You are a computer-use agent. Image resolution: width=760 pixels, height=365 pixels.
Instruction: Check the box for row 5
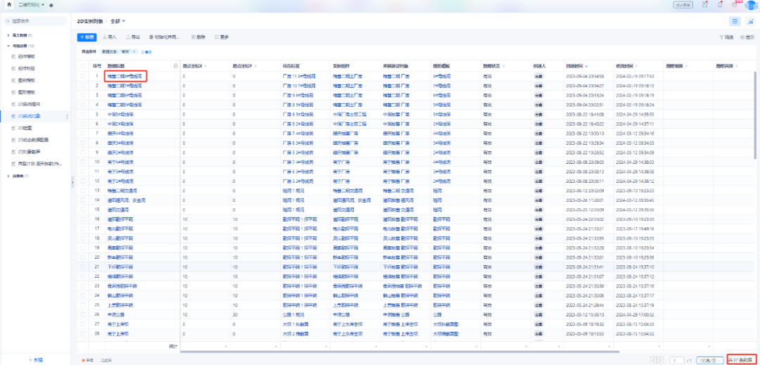click(83, 114)
